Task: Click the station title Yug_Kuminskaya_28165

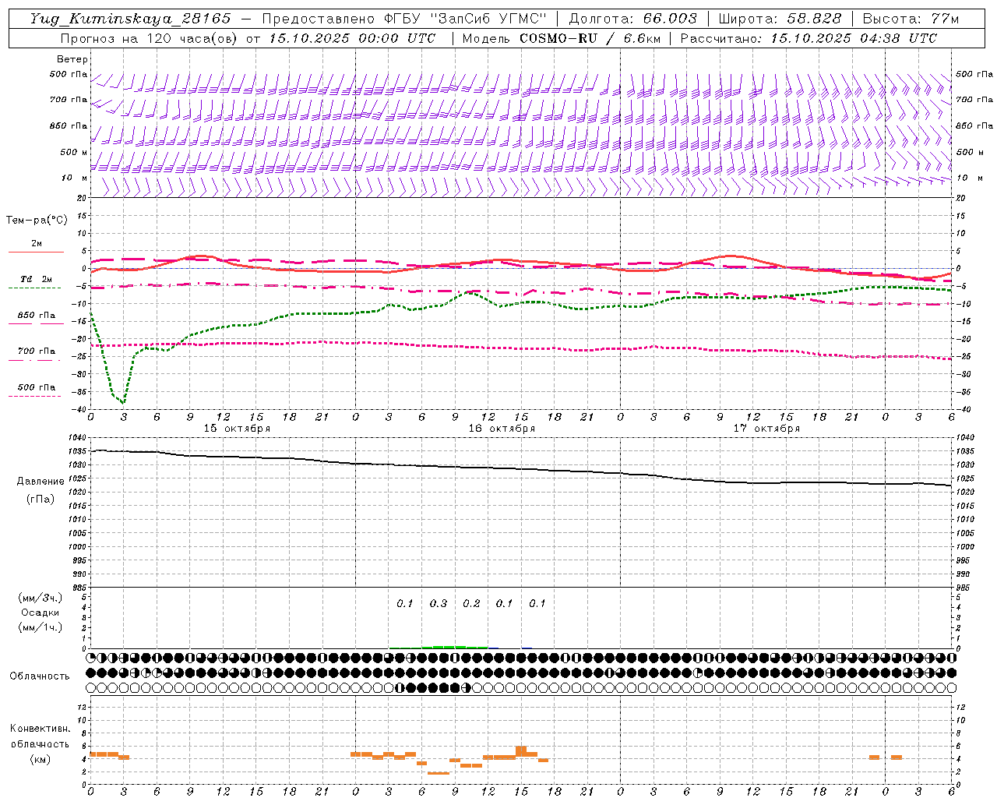Action: 131,19
